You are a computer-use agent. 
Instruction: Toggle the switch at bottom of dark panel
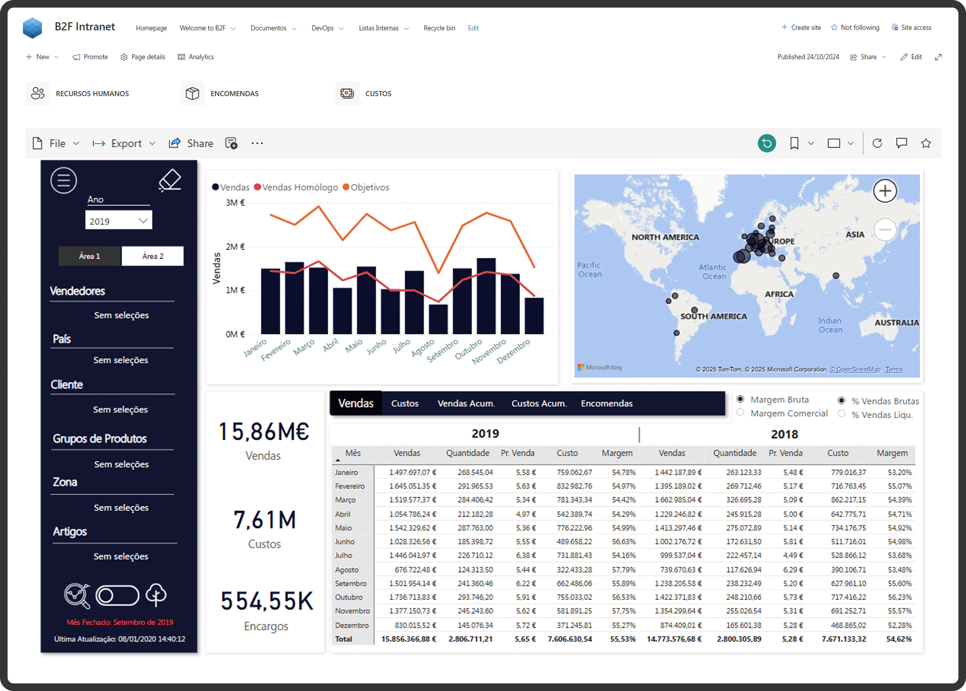(x=117, y=595)
